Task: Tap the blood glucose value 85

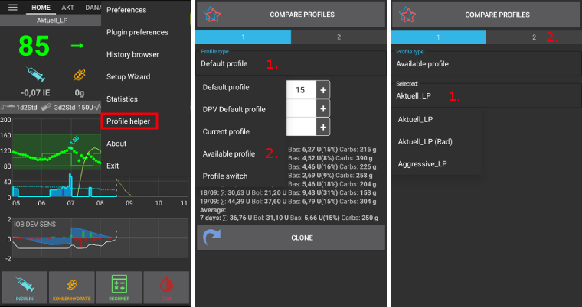Action: (34, 46)
